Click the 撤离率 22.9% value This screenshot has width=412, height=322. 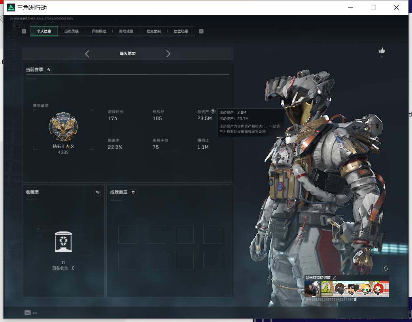[x=115, y=147]
